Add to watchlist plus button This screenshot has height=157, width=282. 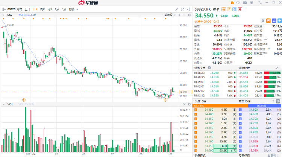coord(280,21)
